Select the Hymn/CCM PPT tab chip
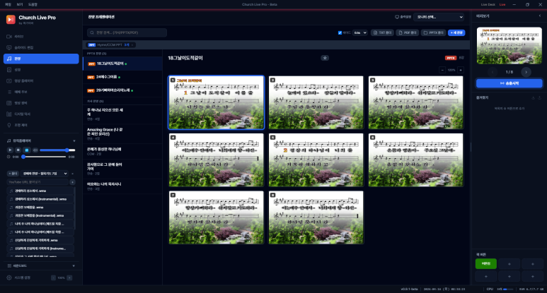This screenshot has width=547, height=293. 111,45
